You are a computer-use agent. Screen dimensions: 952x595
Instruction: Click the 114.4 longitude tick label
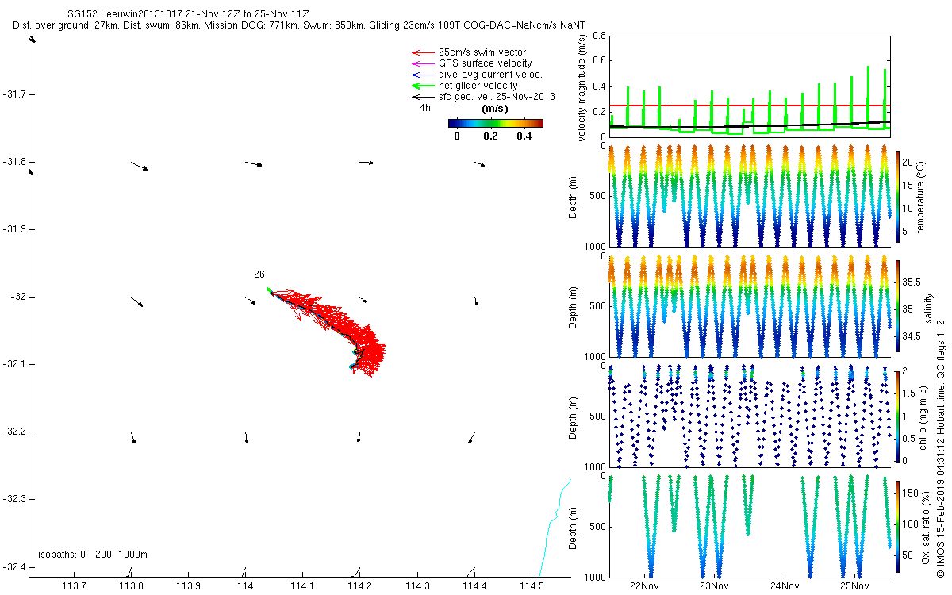tap(474, 586)
